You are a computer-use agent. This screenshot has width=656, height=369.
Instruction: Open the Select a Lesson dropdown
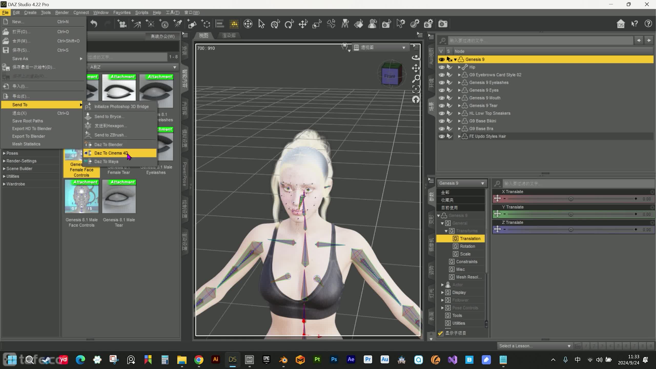534,346
